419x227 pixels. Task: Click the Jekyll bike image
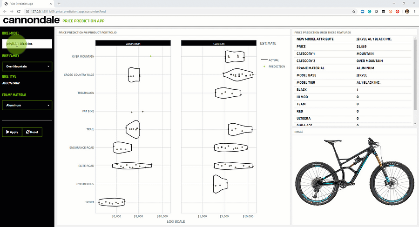click(354, 172)
